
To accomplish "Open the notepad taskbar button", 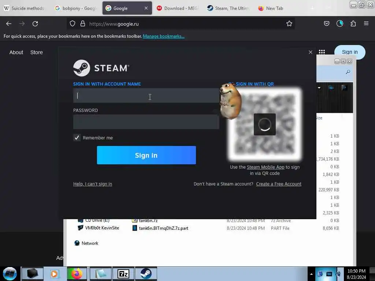I will 100,274.
